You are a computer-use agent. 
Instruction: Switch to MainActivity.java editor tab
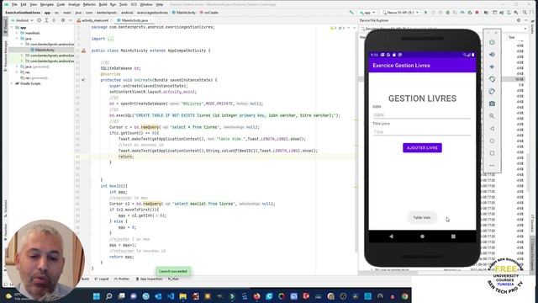134,20
